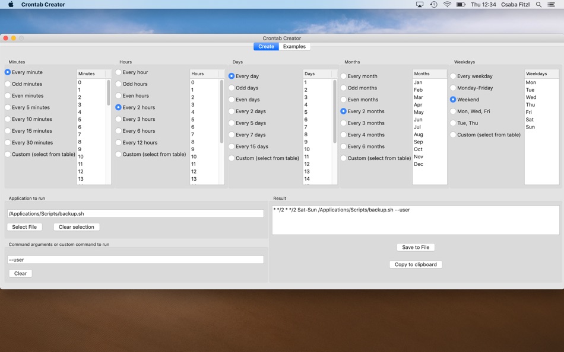Click the Weekdays table column header

(541, 73)
